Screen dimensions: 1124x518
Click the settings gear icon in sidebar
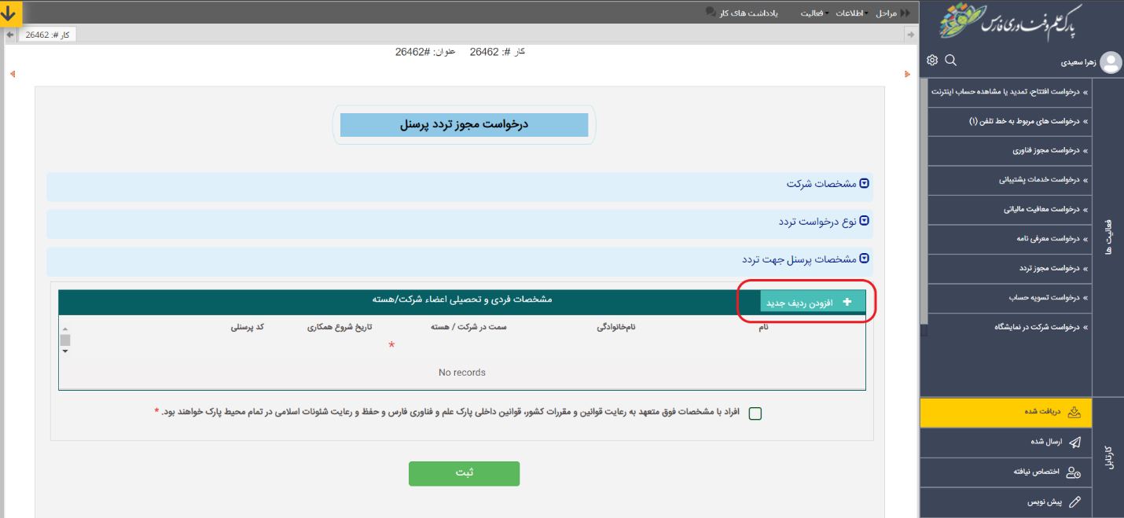(932, 61)
